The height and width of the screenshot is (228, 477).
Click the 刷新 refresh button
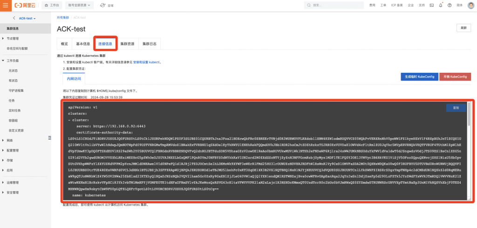pos(463,28)
